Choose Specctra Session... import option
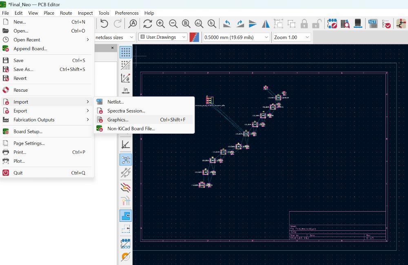This screenshot has width=408, height=265. pyautogui.click(x=144, y=111)
